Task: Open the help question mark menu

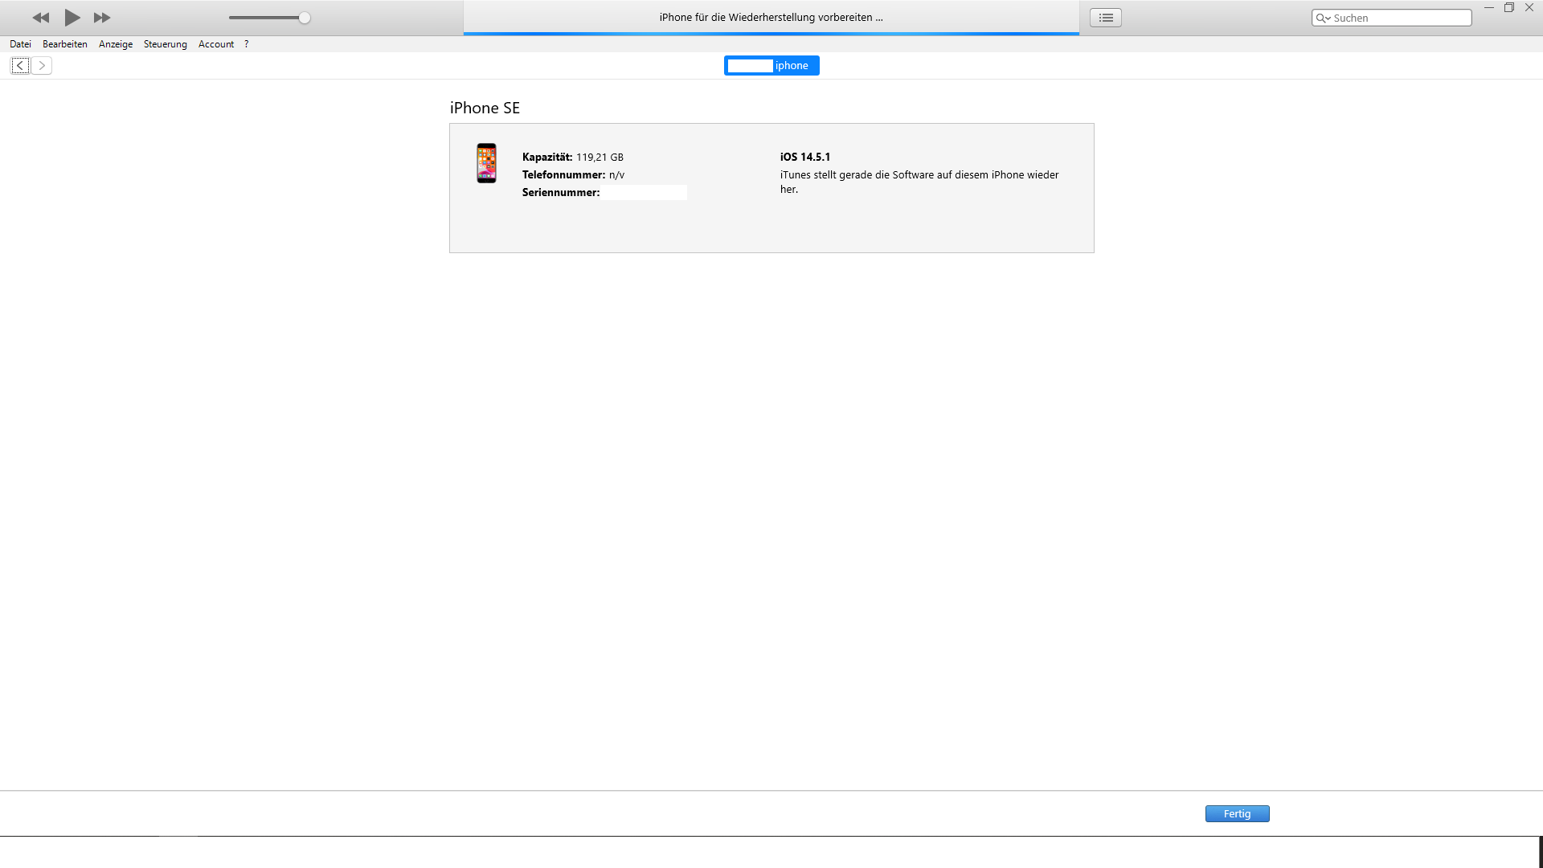Action: (247, 44)
